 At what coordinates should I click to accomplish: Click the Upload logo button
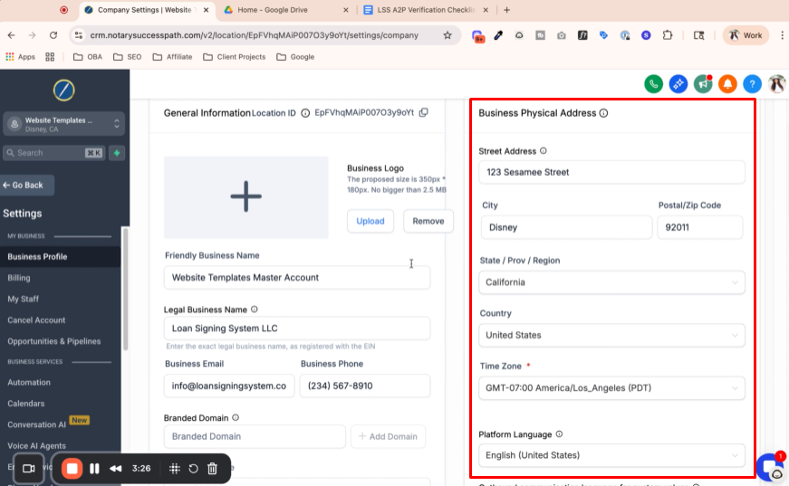[x=370, y=221]
